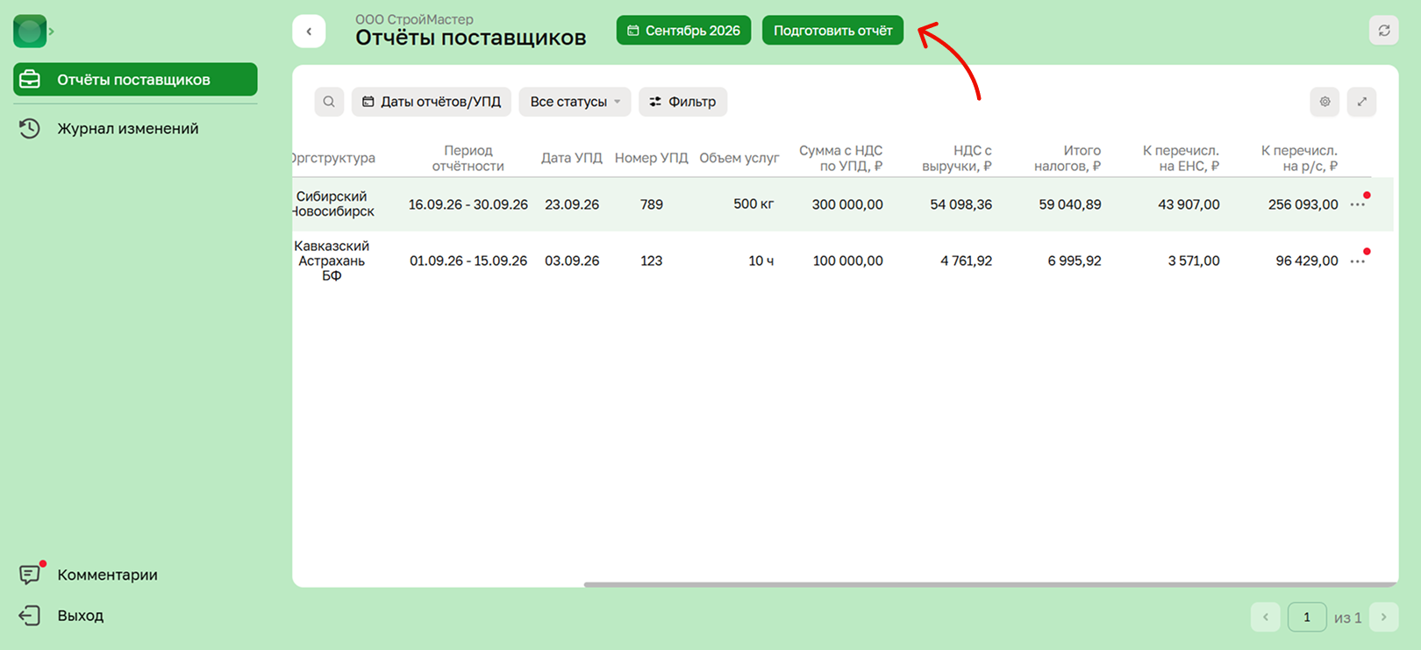Screen dimensions: 1421x650
Task: Click amount 300 000,00
Action: pyautogui.click(x=847, y=204)
